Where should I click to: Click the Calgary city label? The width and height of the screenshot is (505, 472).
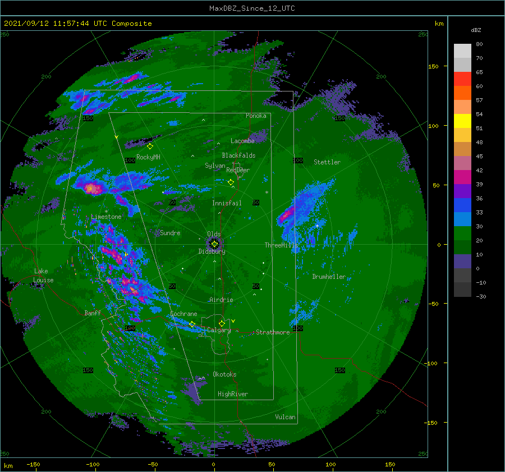point(219,330)
